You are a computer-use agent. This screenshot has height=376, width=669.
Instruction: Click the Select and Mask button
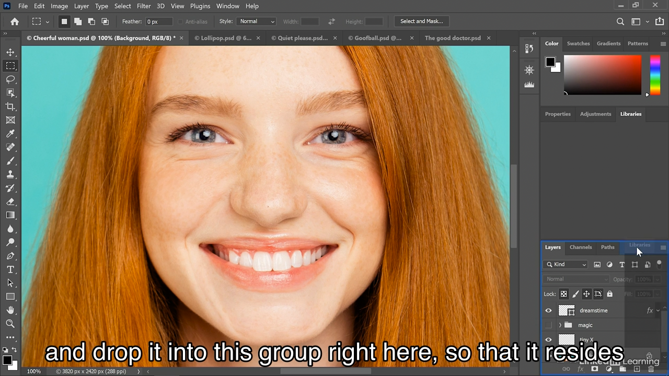(421, 21)
